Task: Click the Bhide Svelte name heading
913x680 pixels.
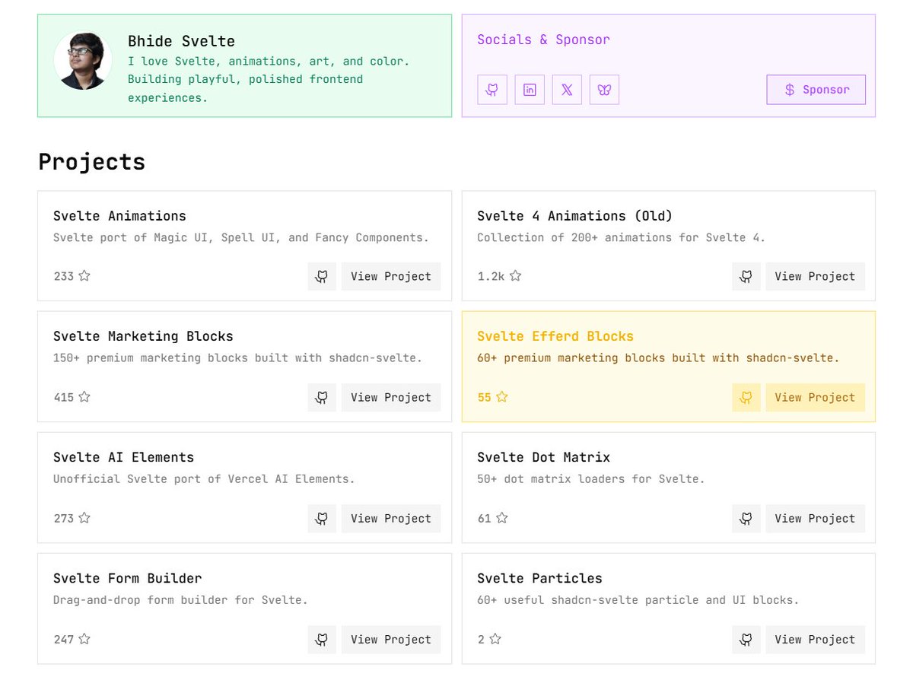Action: (x=181, y=41)
